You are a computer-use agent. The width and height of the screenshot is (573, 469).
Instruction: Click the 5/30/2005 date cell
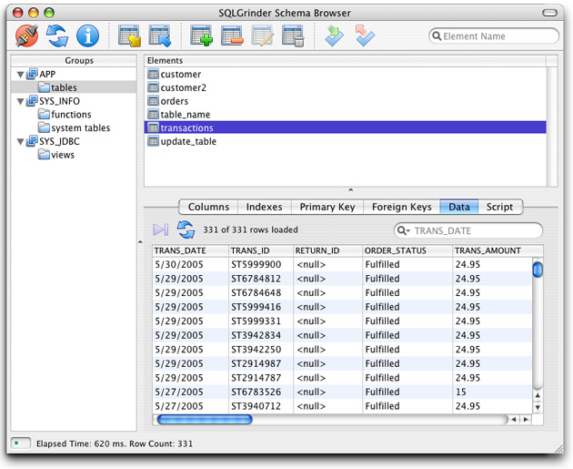[190, 264]
